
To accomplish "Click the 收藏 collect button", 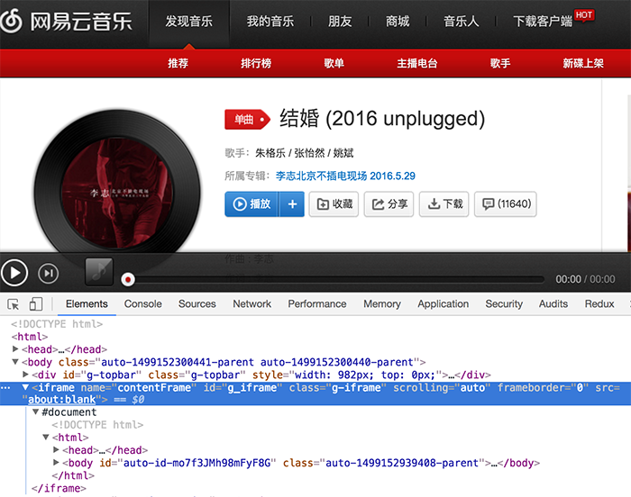I will click(334, 203).
